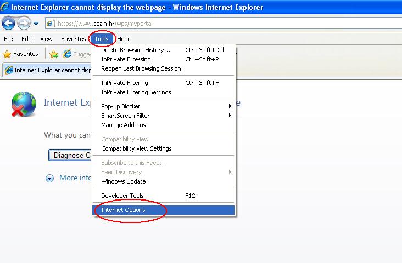
Task: Select Internet Options menu entry
Action: coord(163,210)
